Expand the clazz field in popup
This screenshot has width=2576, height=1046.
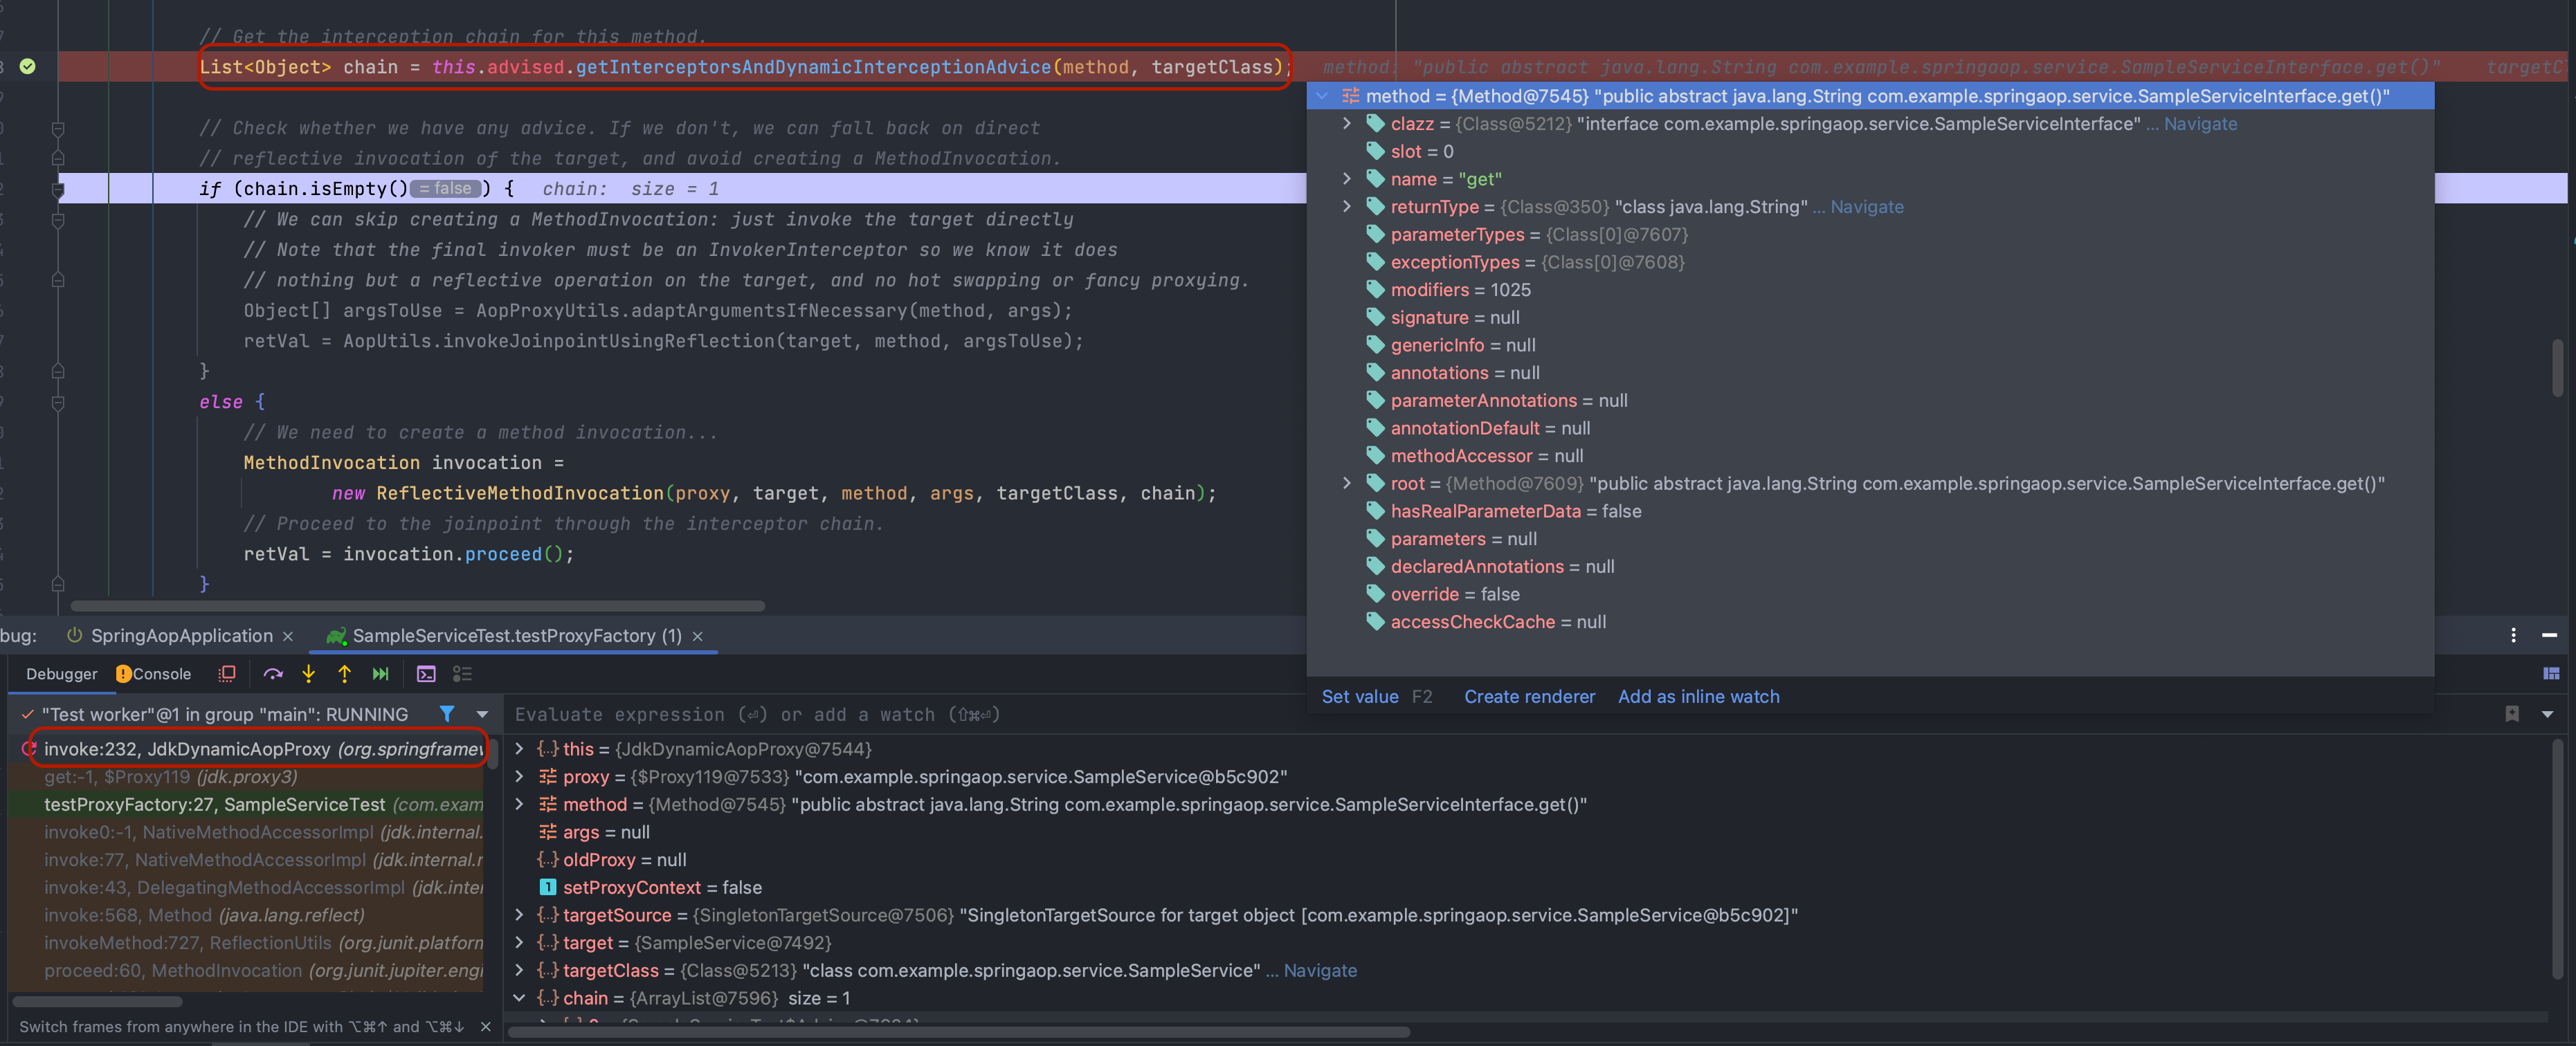tap(1347, 124)
